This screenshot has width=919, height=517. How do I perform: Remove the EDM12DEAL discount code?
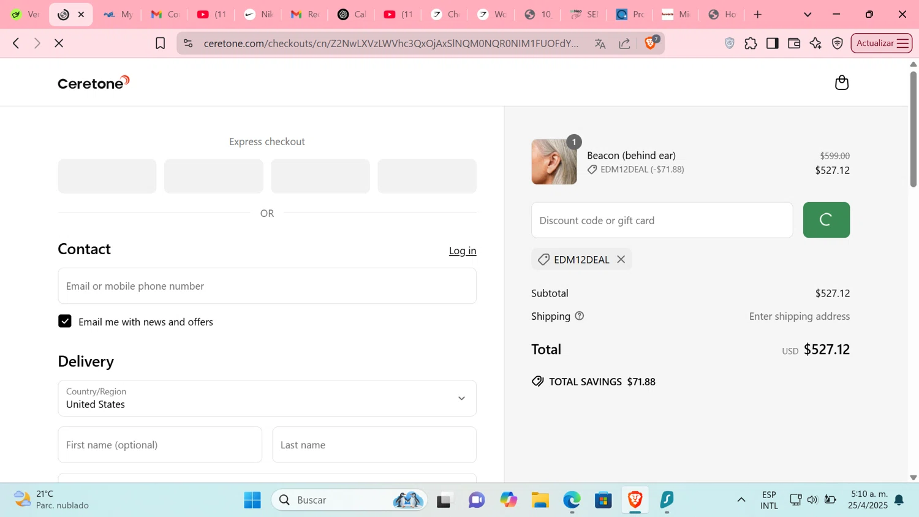[621, 259]
